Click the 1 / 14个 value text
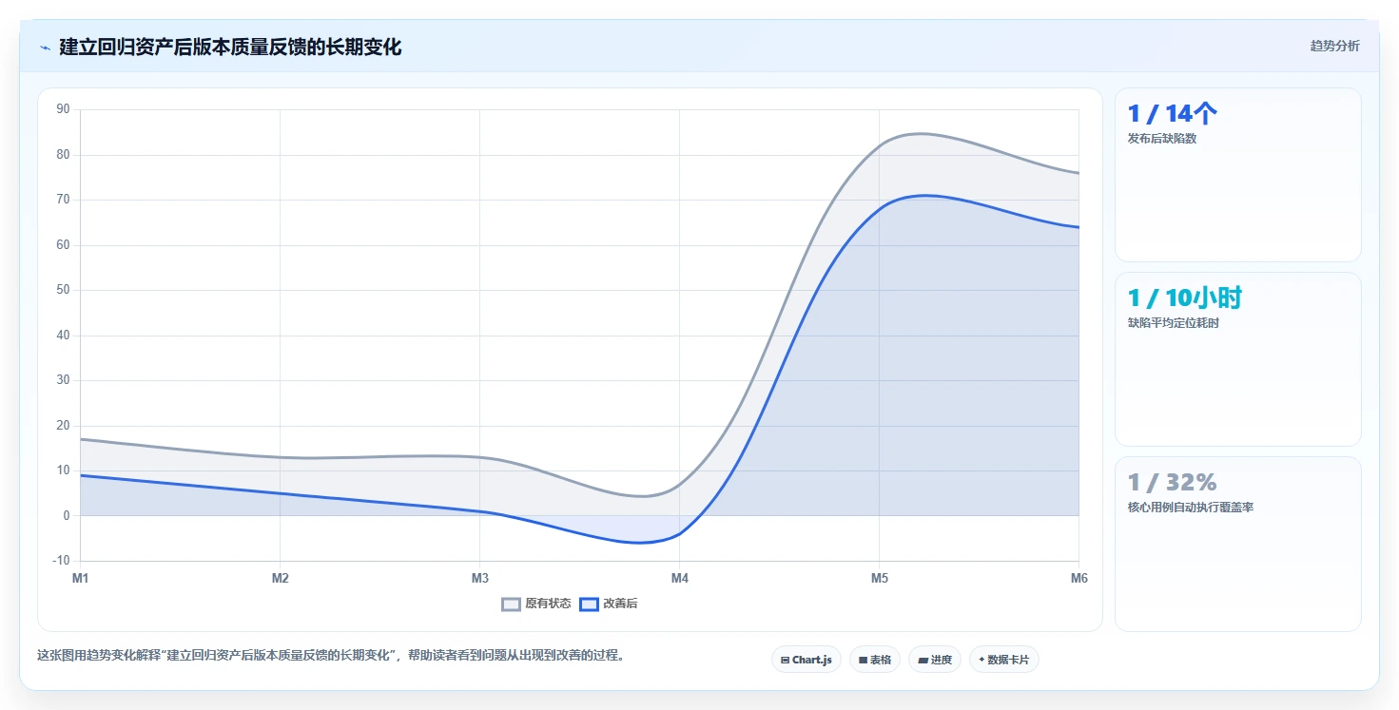1399x710 pixels. (x=1172, y=114)
